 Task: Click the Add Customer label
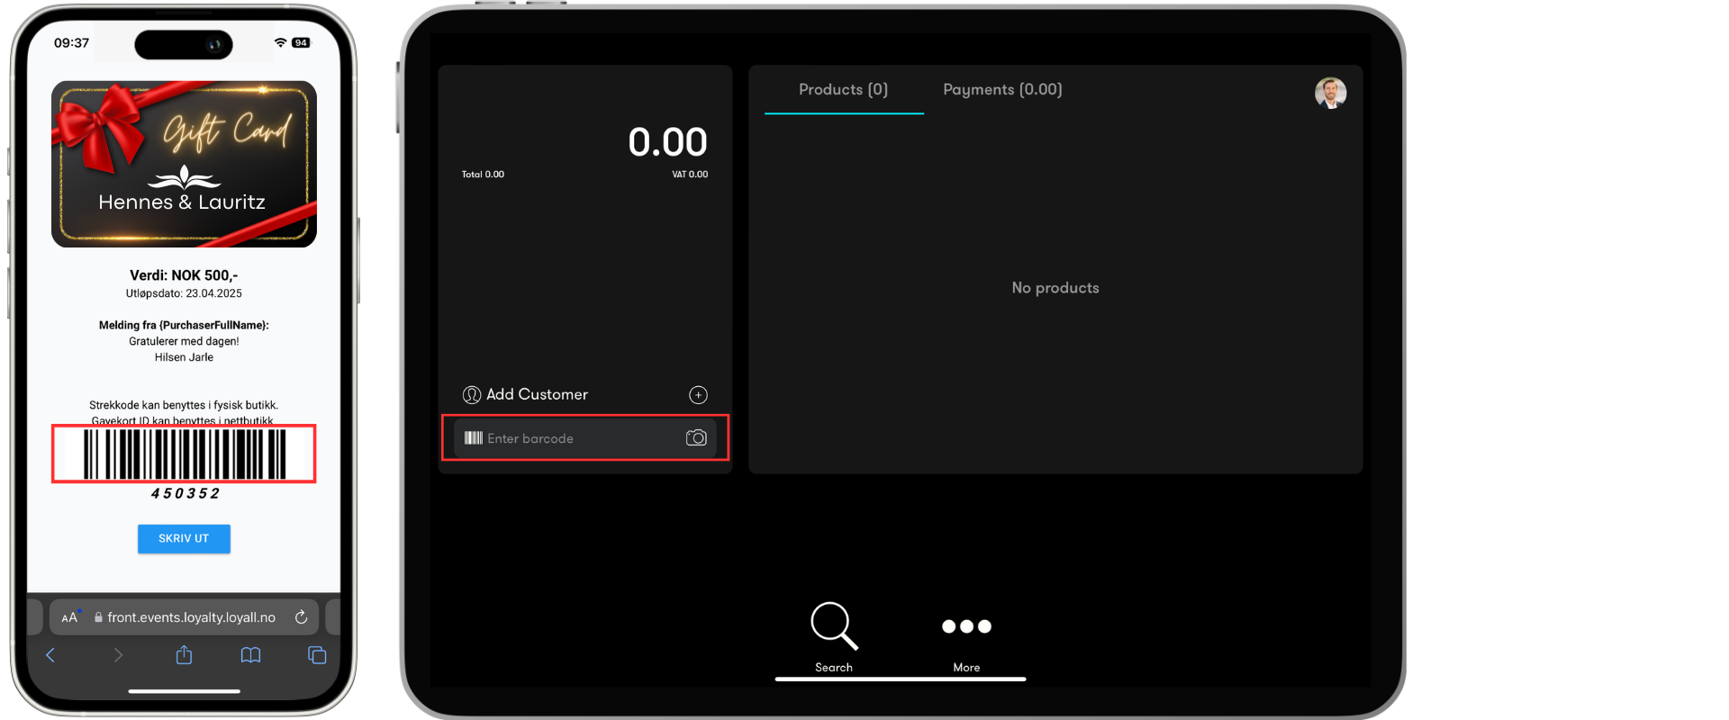click(537, 394)
